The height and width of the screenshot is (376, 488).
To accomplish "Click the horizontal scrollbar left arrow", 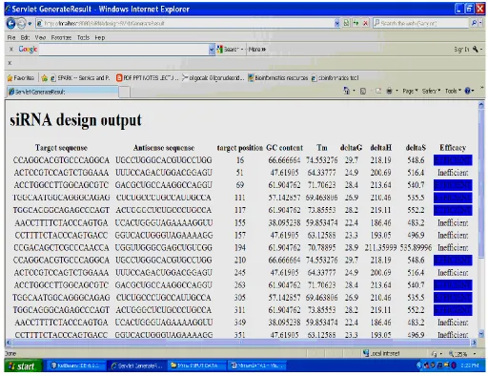I will pyautogui.click(x=9, y=343).
